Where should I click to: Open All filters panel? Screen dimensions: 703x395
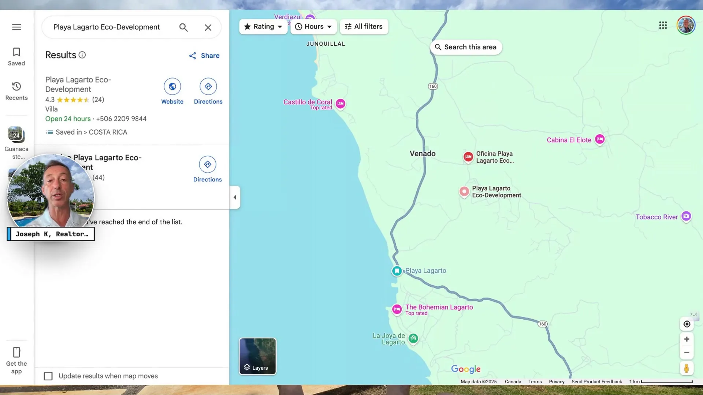(364, 27)
